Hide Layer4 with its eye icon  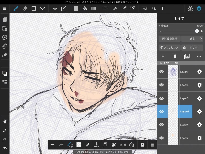click(x=162, y=125)
